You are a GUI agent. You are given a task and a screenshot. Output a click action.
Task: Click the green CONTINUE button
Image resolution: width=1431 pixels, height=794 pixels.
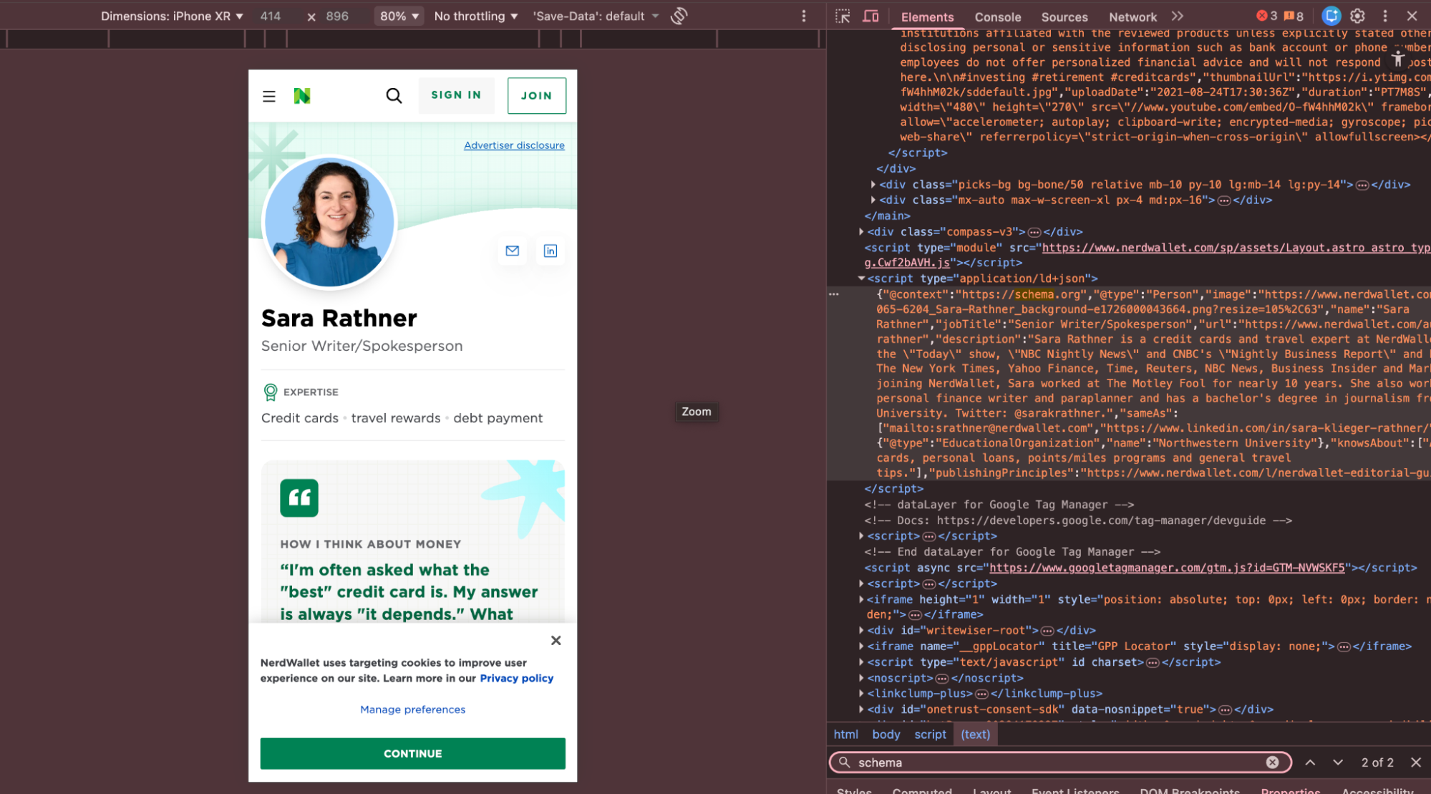pyautogui.click(x=412, y=753)
